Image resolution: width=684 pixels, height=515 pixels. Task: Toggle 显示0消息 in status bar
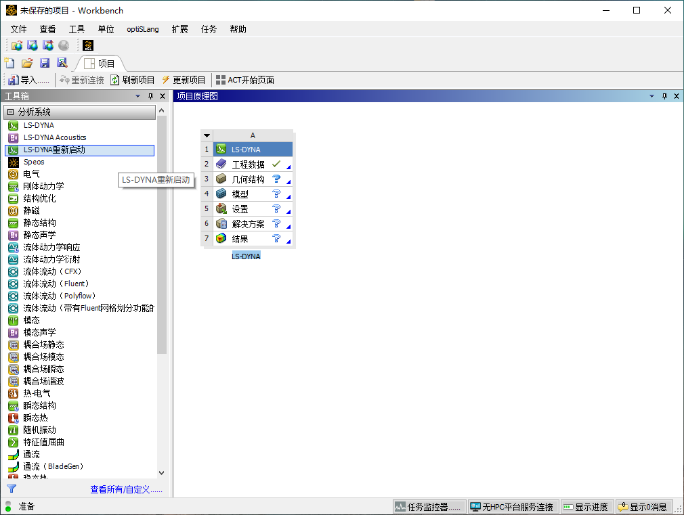click(643, 507)
